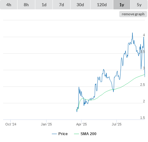Select the 30d range tab
This screenshot has height=142, width=148.
pyautogui.click(x=80, y=5)
